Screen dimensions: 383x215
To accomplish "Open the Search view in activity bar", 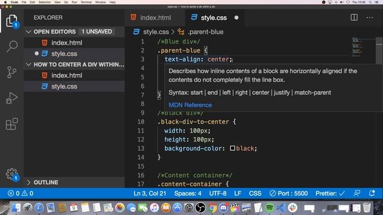I will (x=12, y=47).
